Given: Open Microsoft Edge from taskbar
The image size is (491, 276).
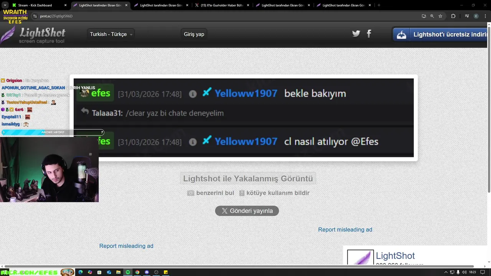Looking at the screenshot, I should coord(81,272).
